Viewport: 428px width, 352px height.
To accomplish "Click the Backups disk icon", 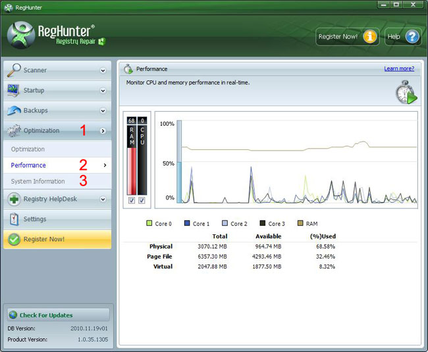I will pyautogui.click(x=13, y=111).
